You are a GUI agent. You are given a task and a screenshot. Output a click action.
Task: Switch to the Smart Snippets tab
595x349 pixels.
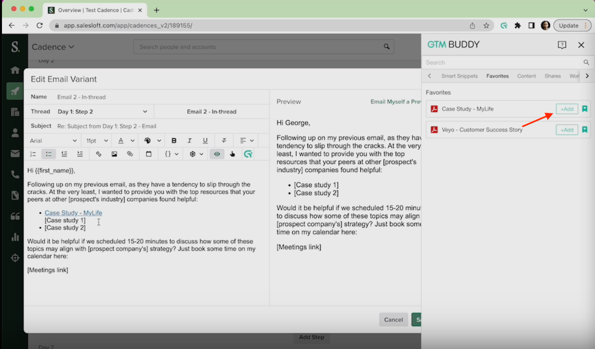tap(459, 76)
